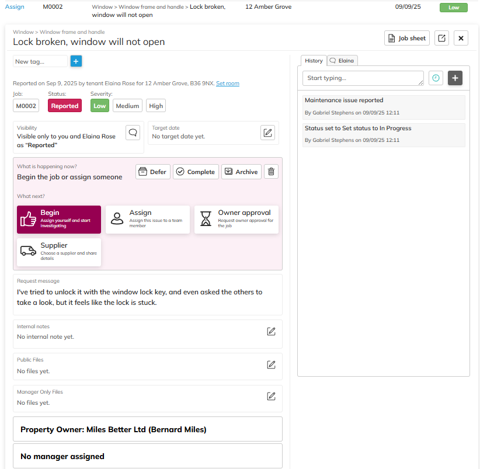The image size is (480, 469).
Task: Switch to the Elaina tab
Action: coord(342,60)
